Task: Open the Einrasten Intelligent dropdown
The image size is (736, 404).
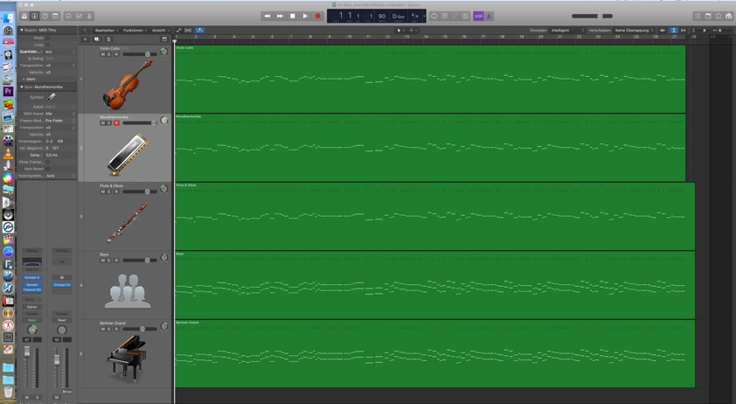Action: point(567,30)
